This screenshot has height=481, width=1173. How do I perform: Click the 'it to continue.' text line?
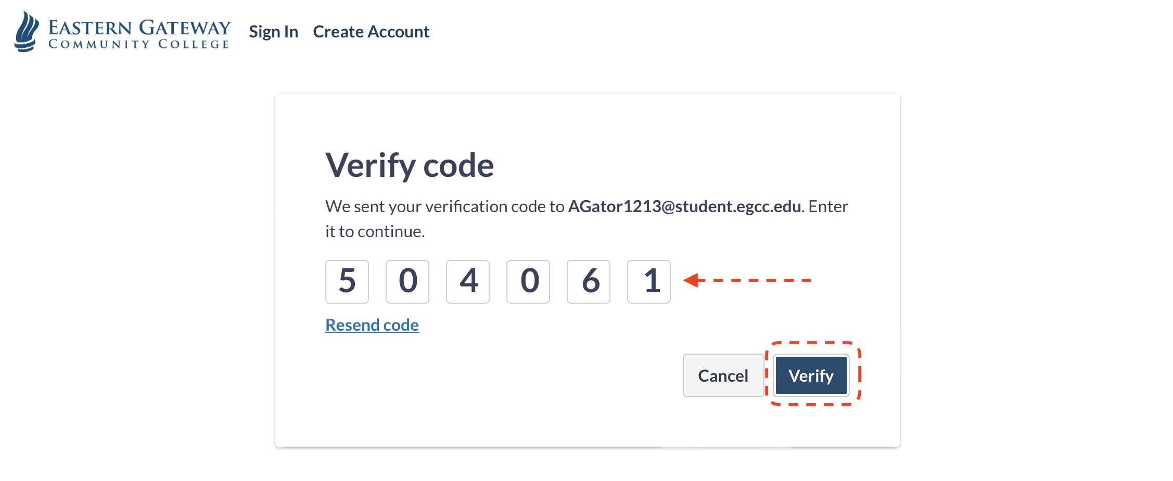click(375, 231)
